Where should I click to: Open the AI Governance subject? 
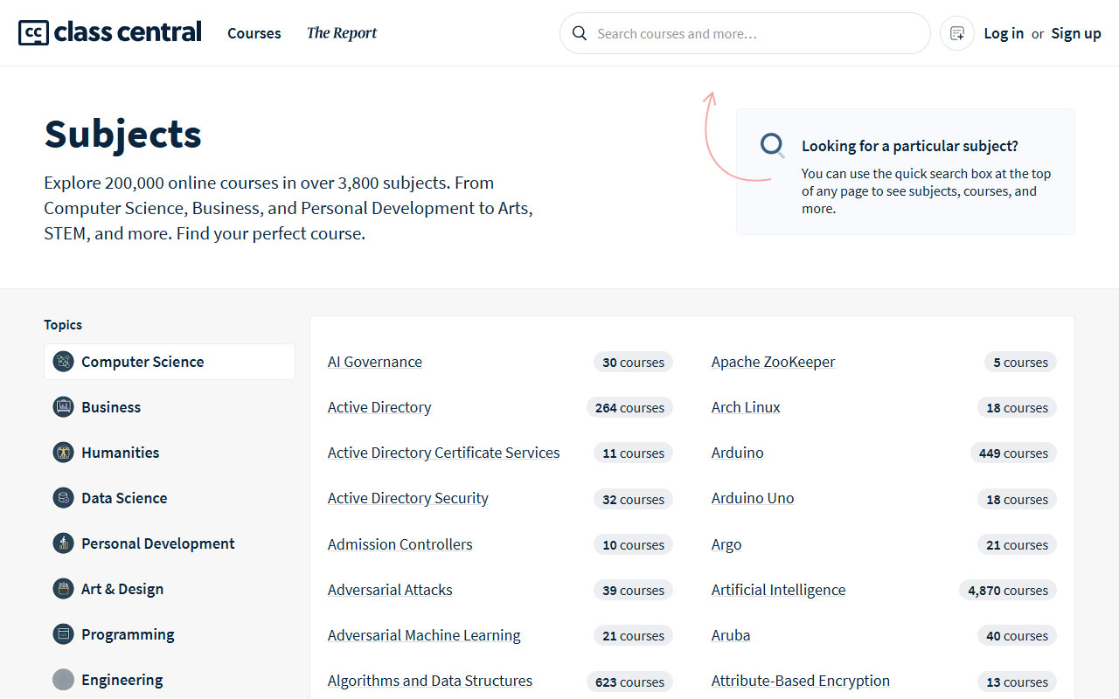coord(375,362)
